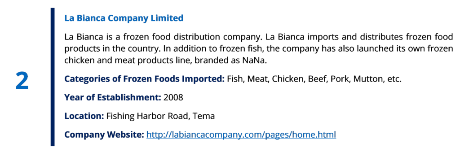Open the labiancacompany.com home page link
Image resolution: width=460 pixels, height=165 pixels.
click(241, 135)
